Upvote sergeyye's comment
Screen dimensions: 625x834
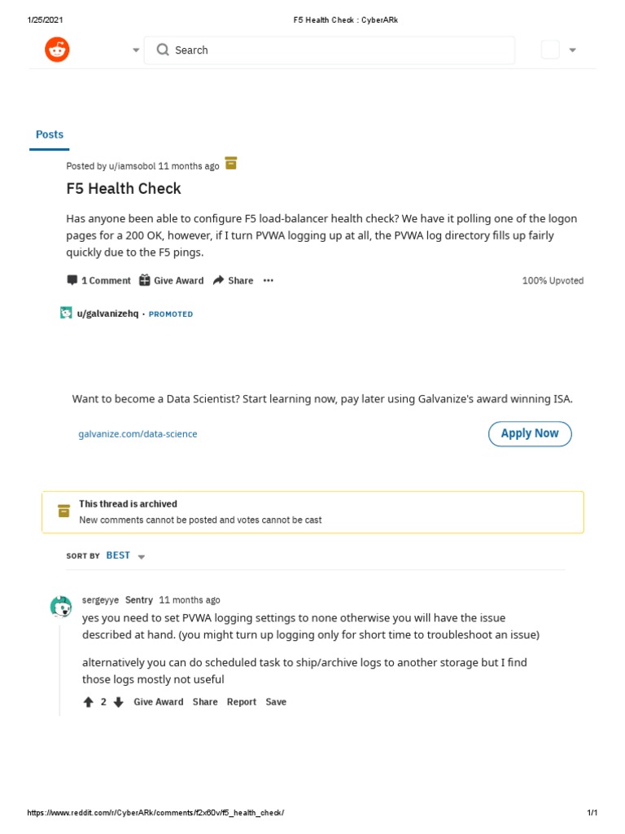89,702
